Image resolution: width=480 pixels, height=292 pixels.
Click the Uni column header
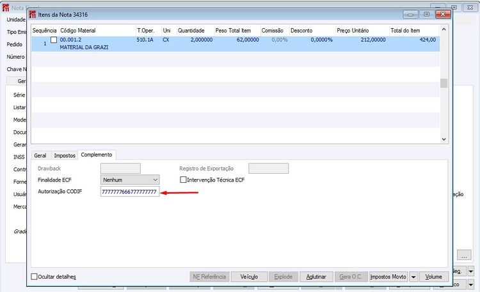(169, 31)
